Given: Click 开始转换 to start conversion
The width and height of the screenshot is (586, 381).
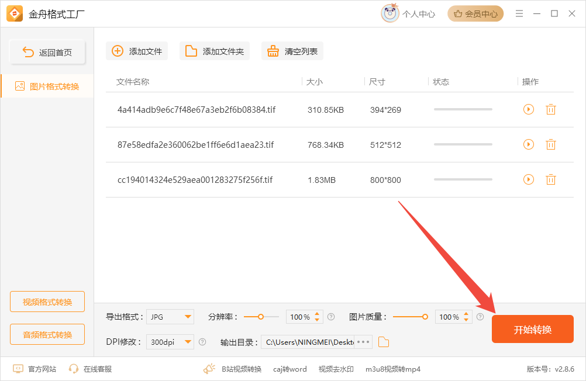Looking at the screenshot, I should click(533, 329).
